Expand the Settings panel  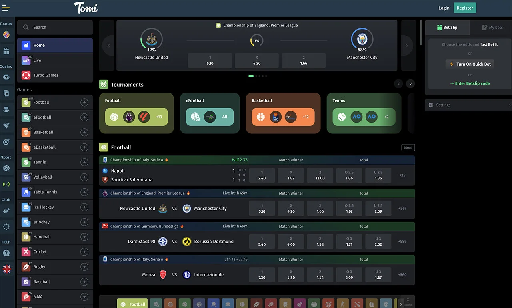click(x=468, y=105)
